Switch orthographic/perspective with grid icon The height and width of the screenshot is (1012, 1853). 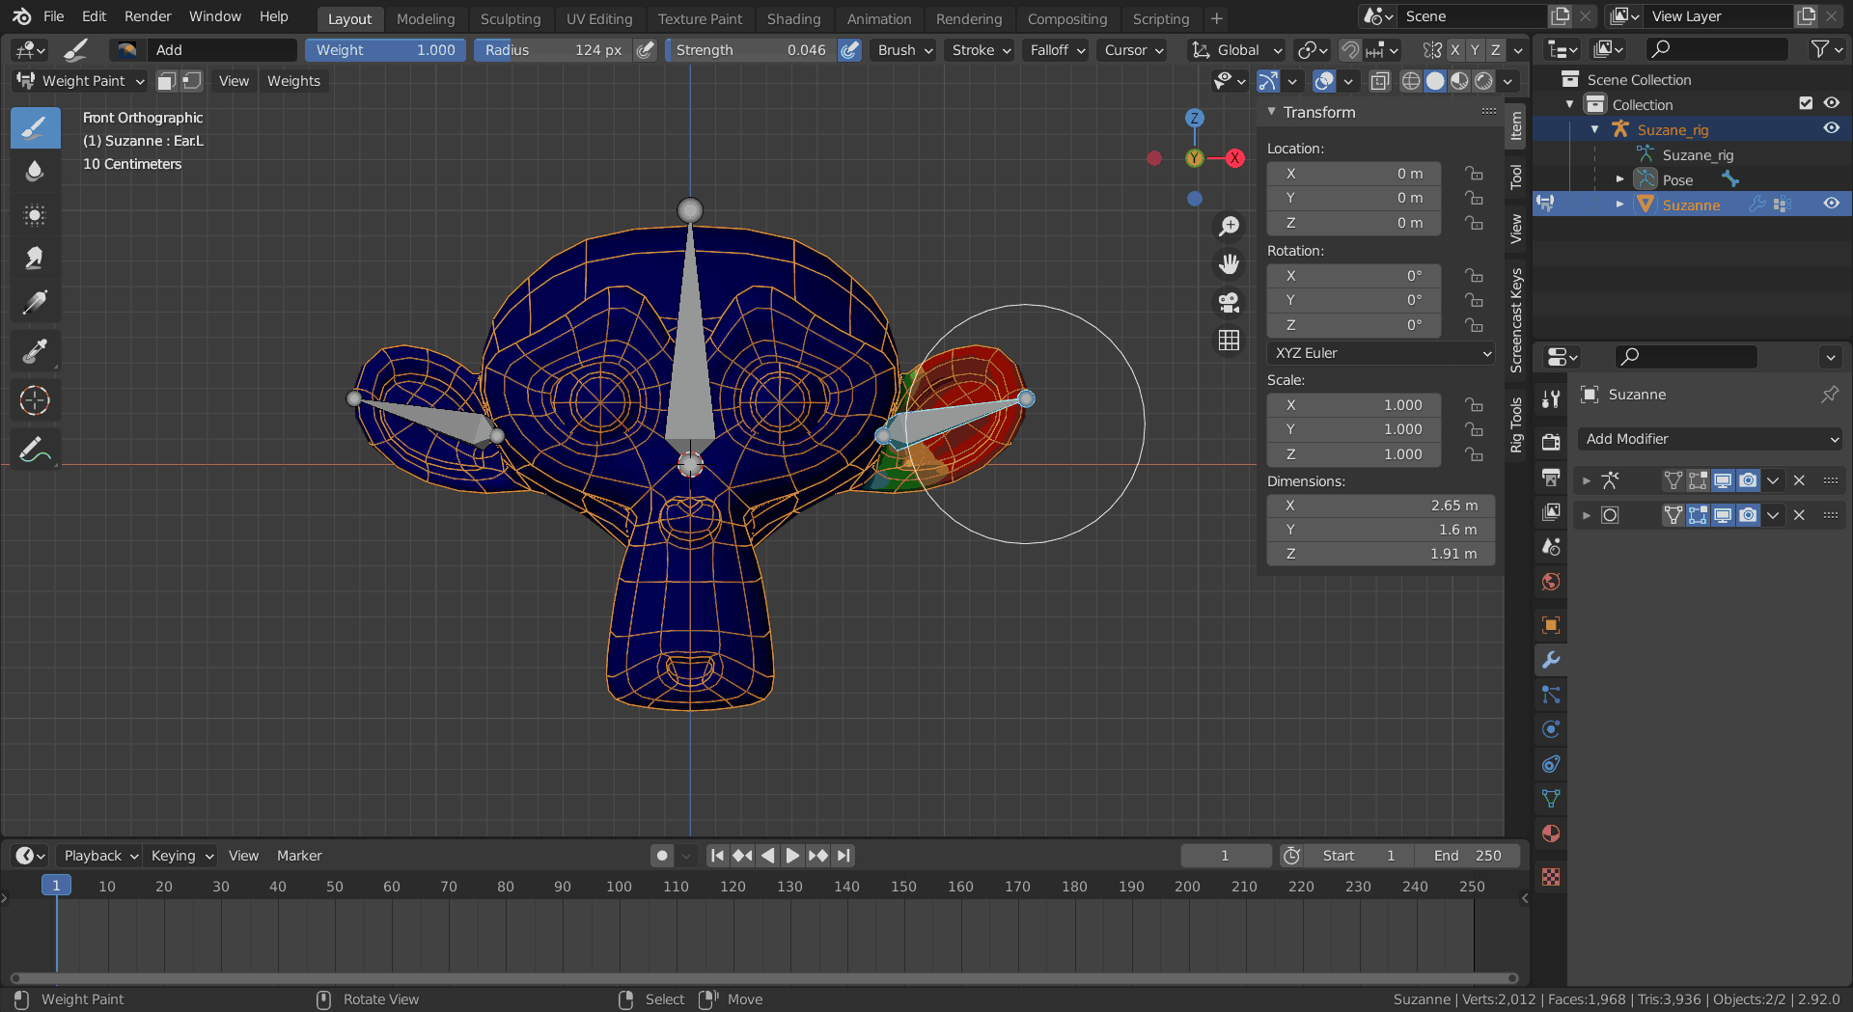1229,341
